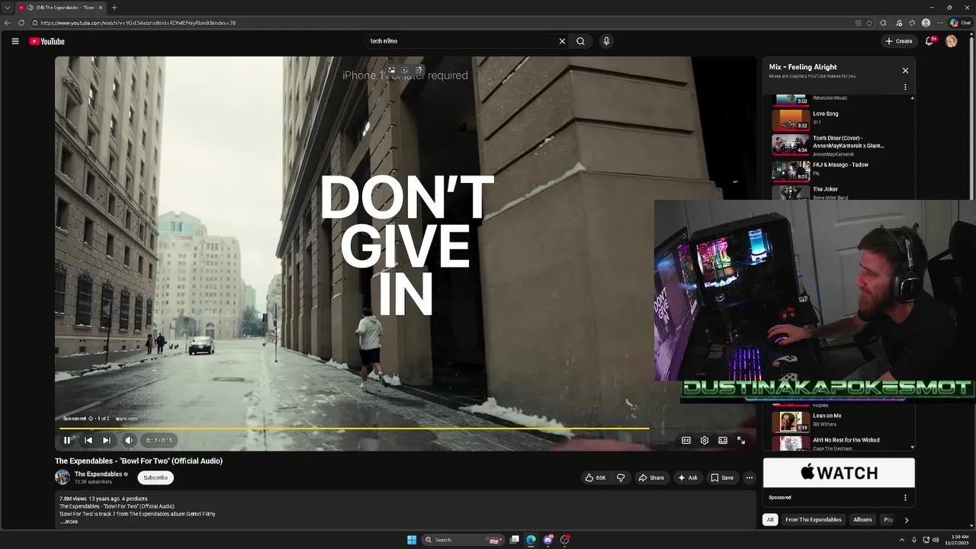The height and width of the screenshot is (549, 976).
Task: Skip to next video in playlist
Action: (107, 440)
